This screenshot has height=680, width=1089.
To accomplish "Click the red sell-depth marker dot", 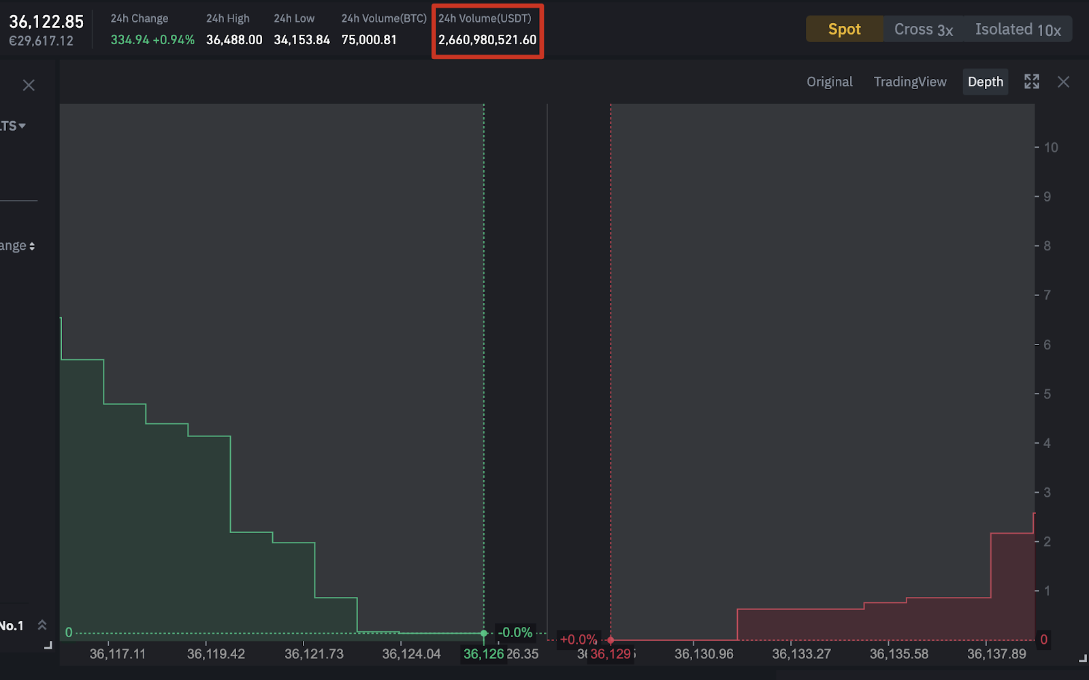I will click(x=611, y=640).
